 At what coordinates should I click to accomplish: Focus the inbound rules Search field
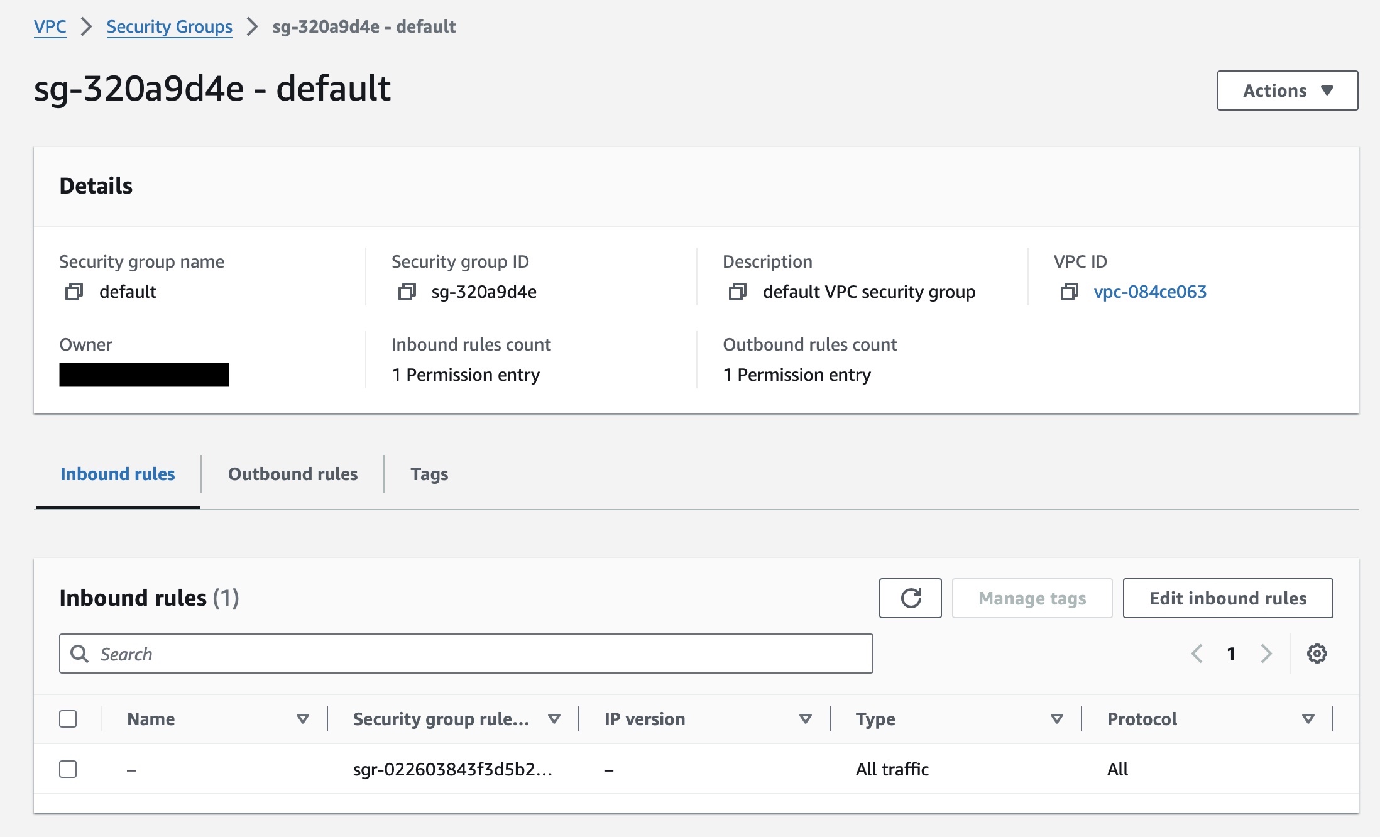(x=465, y=654)
